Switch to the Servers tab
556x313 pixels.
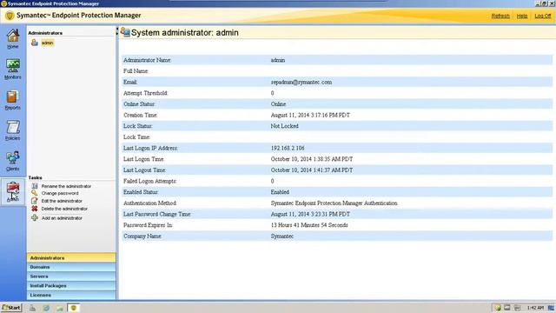[x=71, y=276]
